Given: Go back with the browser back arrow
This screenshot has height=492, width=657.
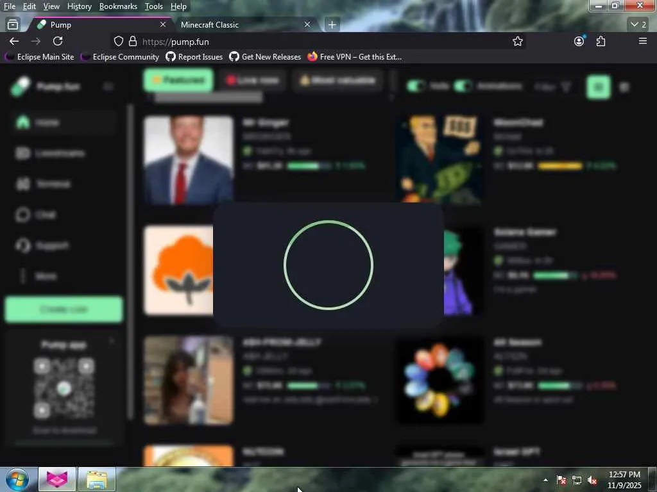Looking at the screenshot, I should (x=14, y=41).
